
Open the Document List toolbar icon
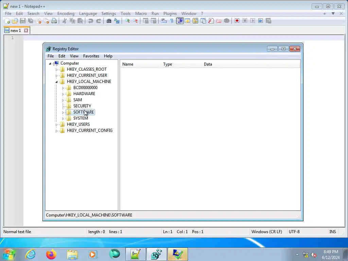203,21
